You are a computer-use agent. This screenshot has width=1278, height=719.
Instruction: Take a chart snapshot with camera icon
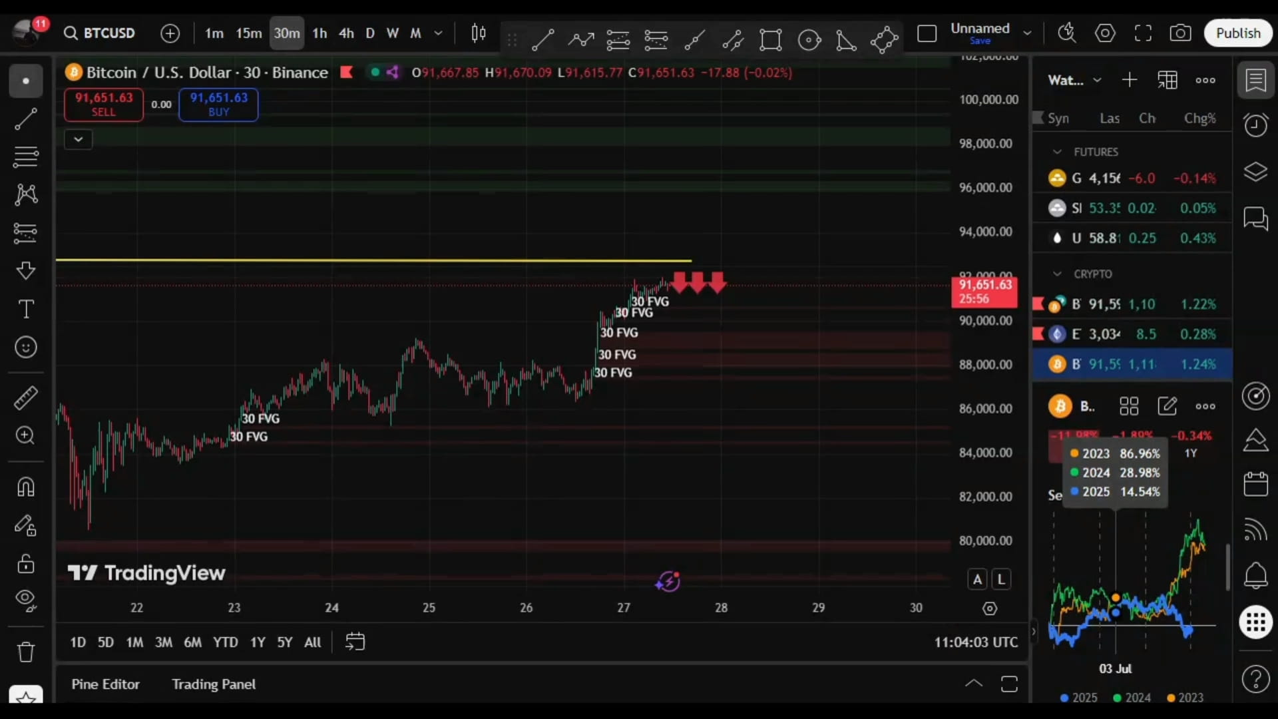[1180, 33]
